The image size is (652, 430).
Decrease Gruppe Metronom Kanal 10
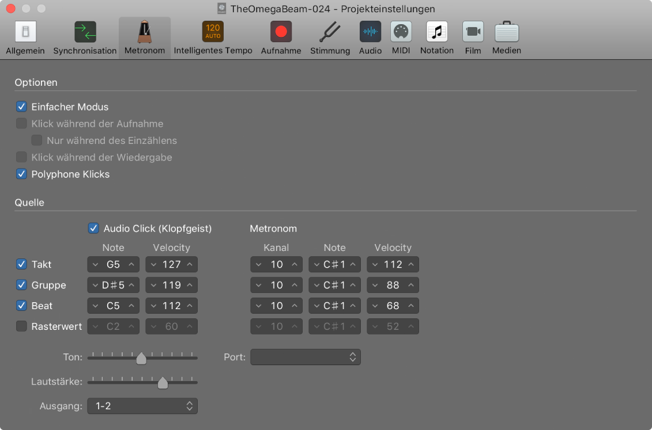tap(259, 285)
